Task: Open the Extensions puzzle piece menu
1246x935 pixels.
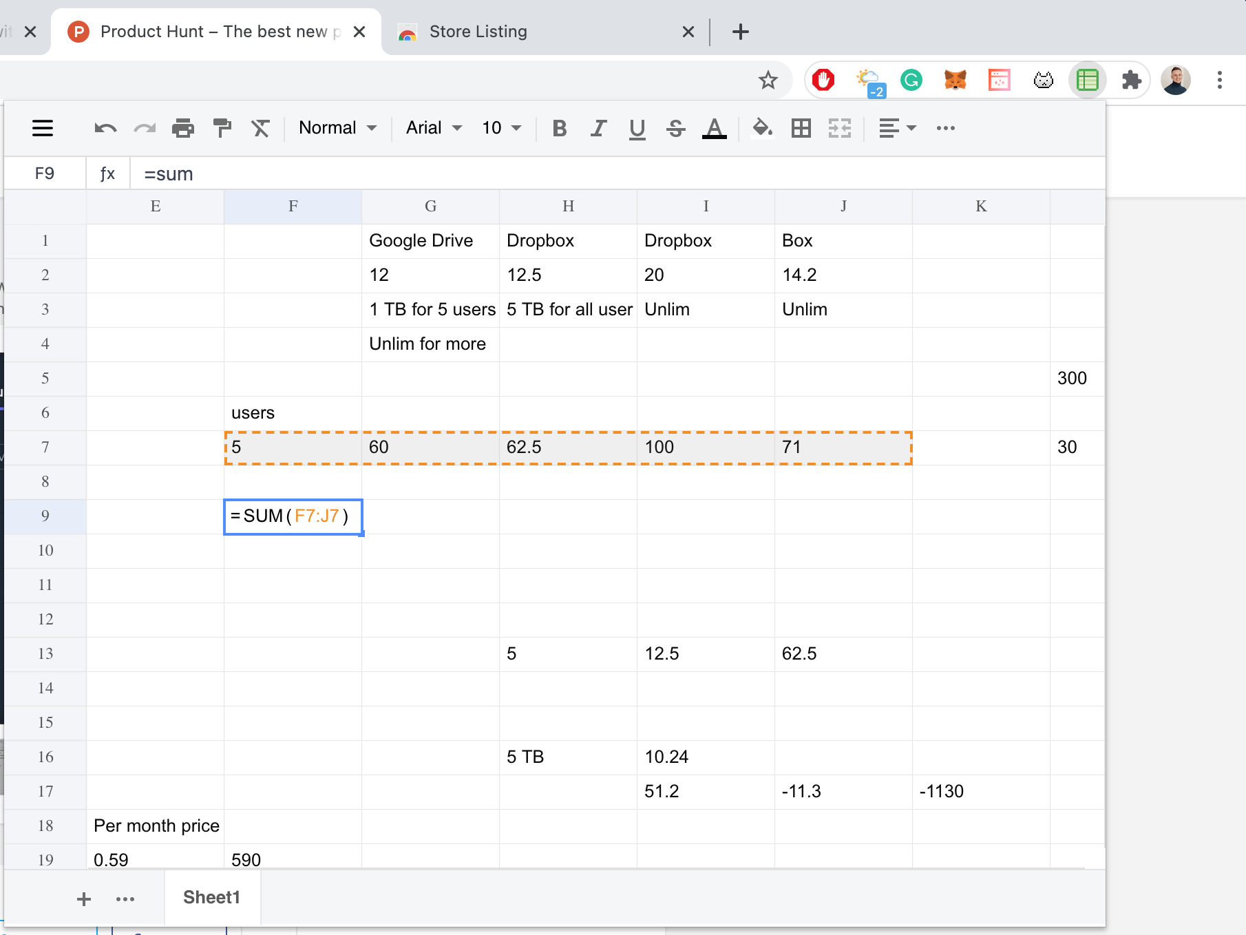Action: point(1131,81)
